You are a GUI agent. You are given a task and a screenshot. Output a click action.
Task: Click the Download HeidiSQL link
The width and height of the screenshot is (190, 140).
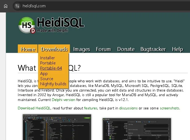pyautogui.click(x=34, y=108)
